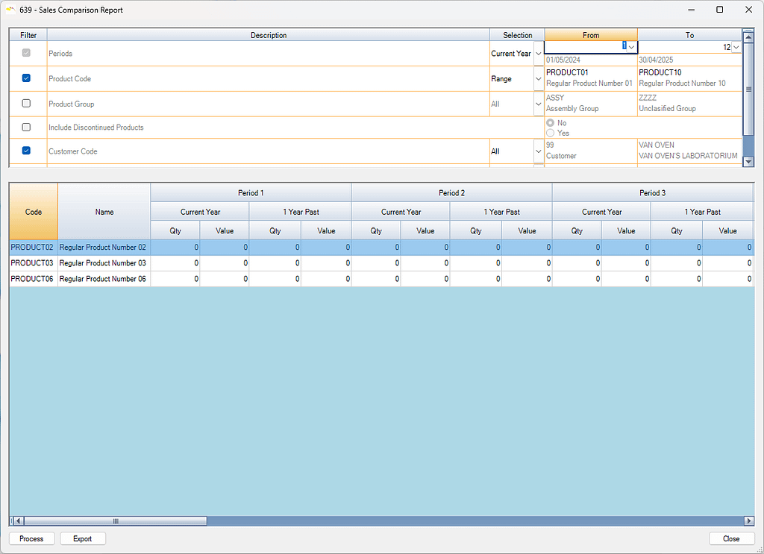The image size is (764, 554).
Task: Click the Name column header
Action: pos(104,212)
